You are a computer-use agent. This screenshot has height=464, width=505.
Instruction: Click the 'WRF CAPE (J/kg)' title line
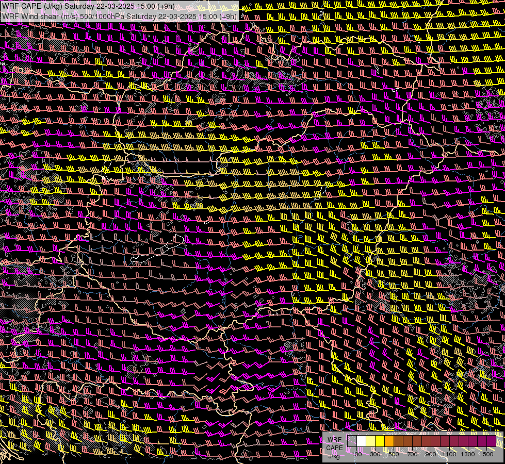click(x=89, y=6)
